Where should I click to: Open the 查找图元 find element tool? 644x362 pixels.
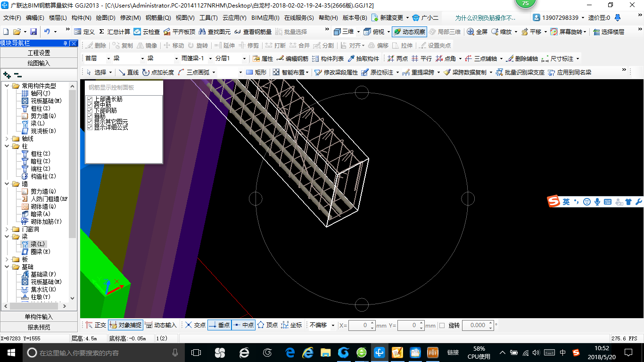point(215,32)
